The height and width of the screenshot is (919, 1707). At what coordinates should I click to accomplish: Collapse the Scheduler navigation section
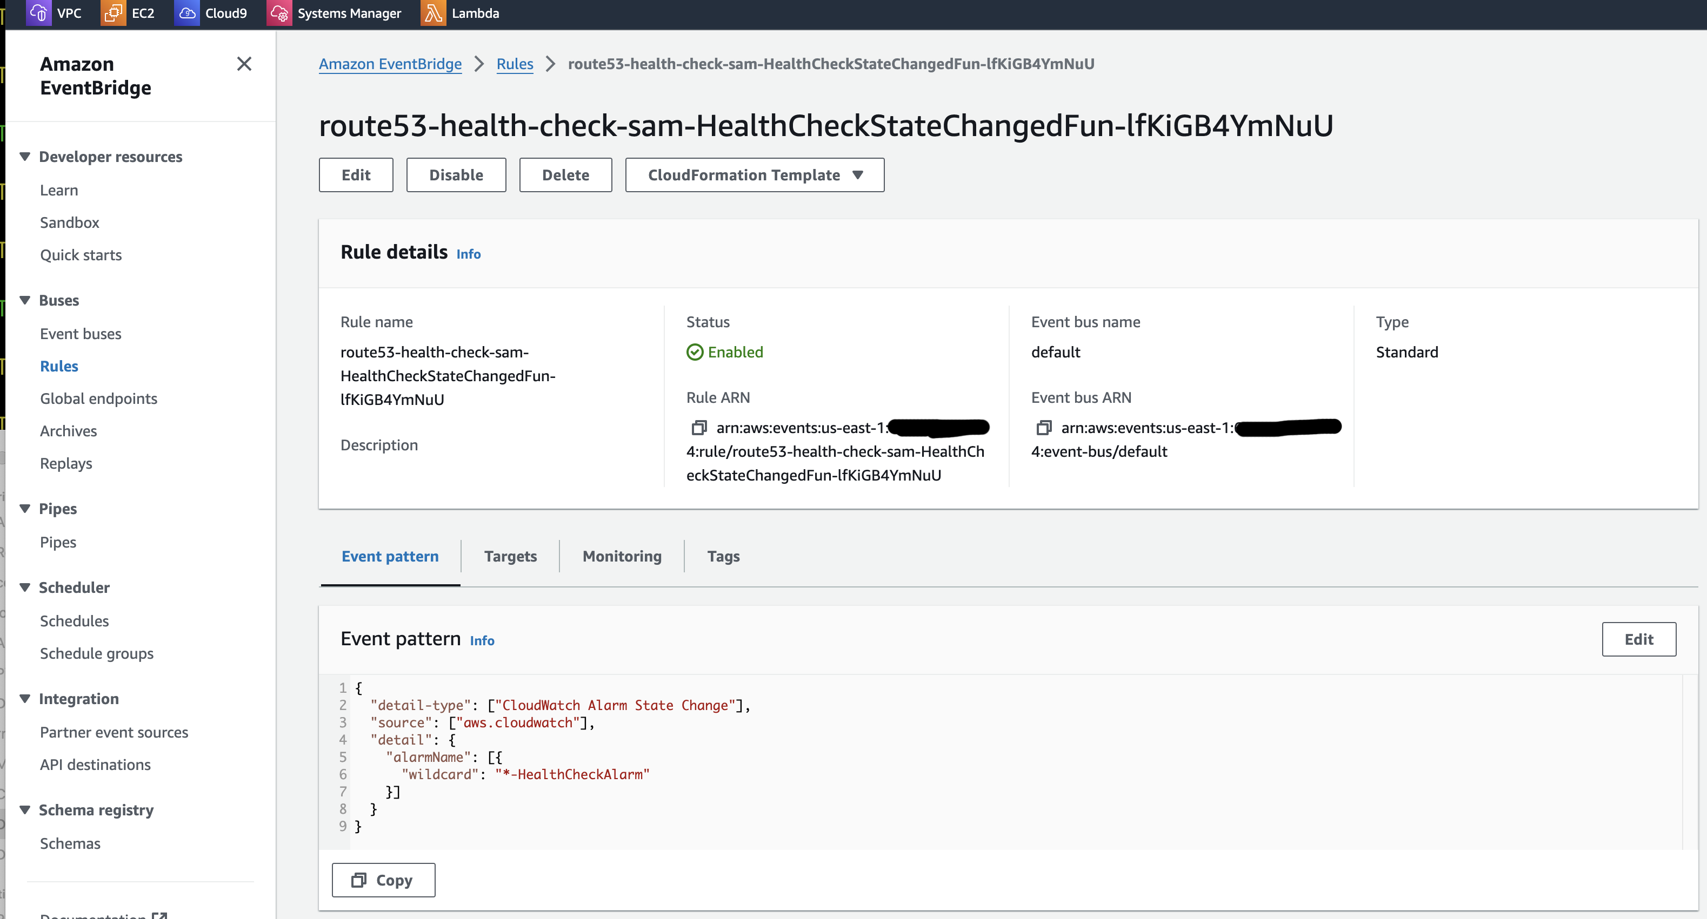25,587
